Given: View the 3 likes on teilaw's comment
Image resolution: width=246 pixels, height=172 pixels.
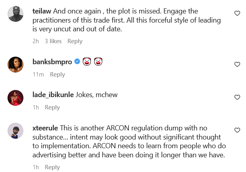Looking at the screenshot, I should tap(53, 41).
